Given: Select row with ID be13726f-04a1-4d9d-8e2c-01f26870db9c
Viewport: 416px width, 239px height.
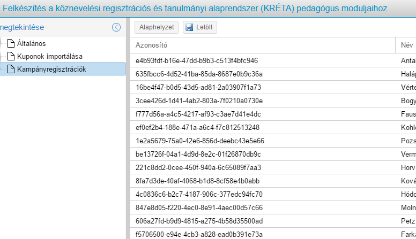Looking at the screenshot, I should pyautogui.click(x=198, y=154).
